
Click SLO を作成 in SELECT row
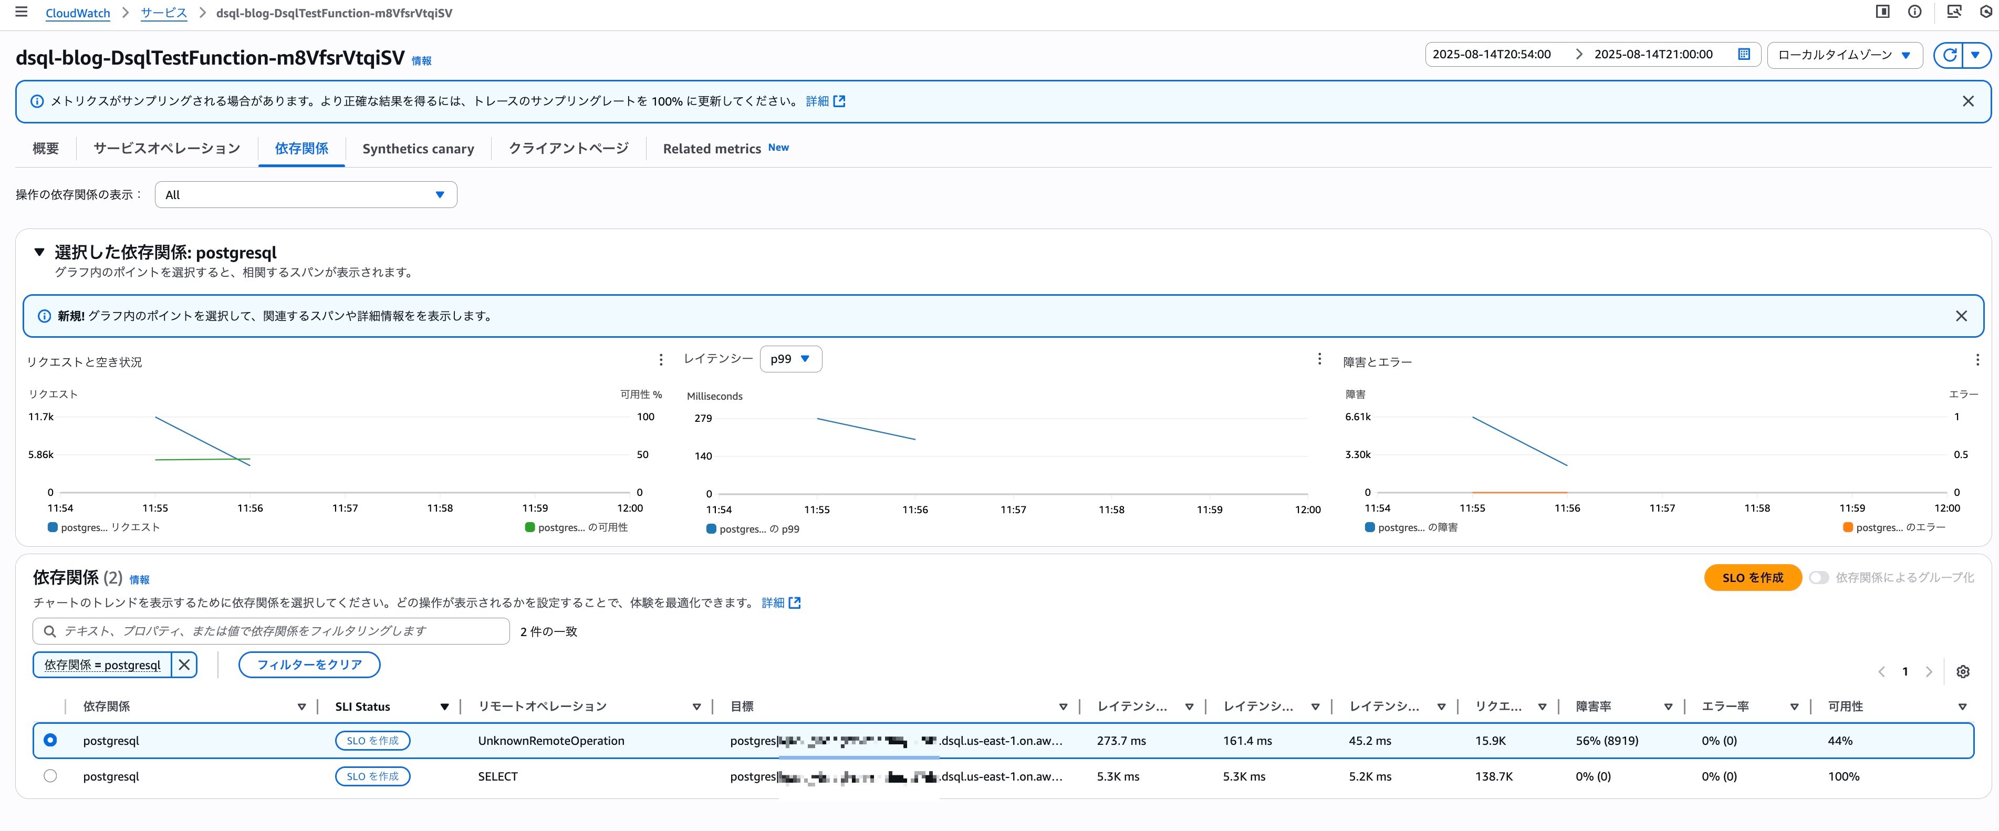click(x=372, y=777)
